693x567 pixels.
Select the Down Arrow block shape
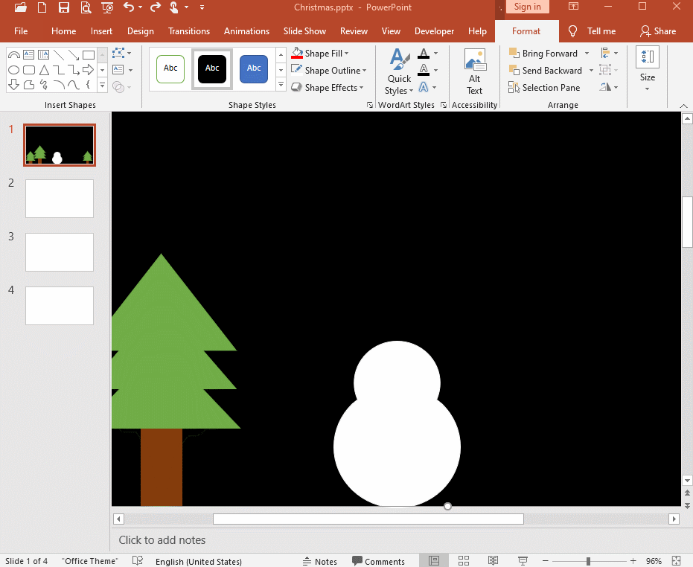tap(13, 84)
